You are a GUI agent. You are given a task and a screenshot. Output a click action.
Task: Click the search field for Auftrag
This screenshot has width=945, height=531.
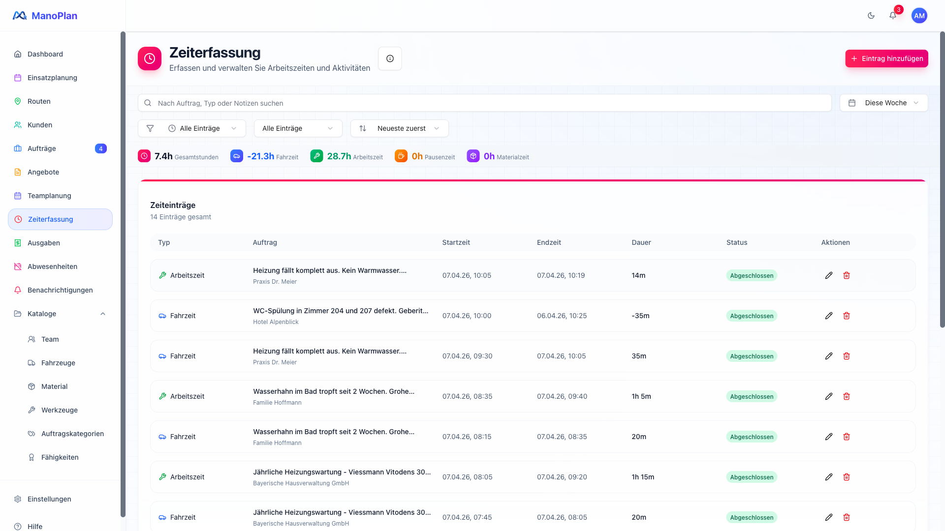[x=484, y=103]
